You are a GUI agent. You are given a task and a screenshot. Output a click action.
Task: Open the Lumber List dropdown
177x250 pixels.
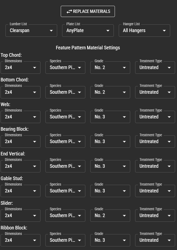pyautogui.click(x=31, y=30)
